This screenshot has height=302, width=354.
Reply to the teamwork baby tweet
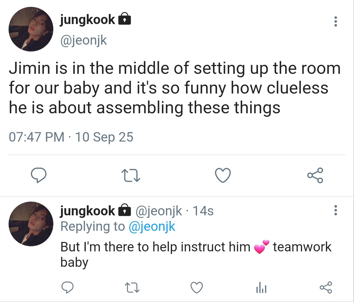tap(68, 288)
